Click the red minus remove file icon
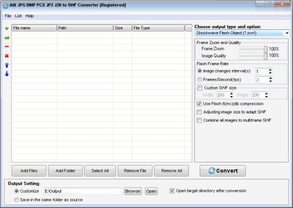Image resolution: width=293 pixels, height=208 pixels. click(7, 46)
